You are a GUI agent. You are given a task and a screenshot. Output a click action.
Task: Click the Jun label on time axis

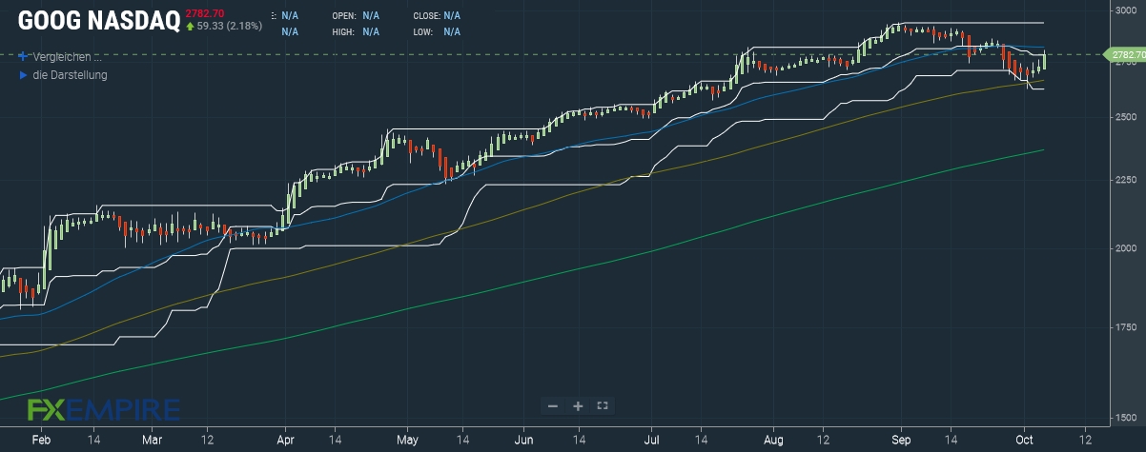(x=524, y=441)
